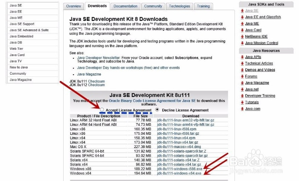Click download icon beside Java Mission Control
Image resolution: width=299 pixels, height=181 pixels.
coord(242,43)
